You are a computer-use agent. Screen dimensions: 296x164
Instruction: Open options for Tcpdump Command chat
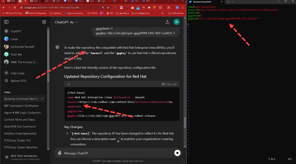(x=42, y=99)
